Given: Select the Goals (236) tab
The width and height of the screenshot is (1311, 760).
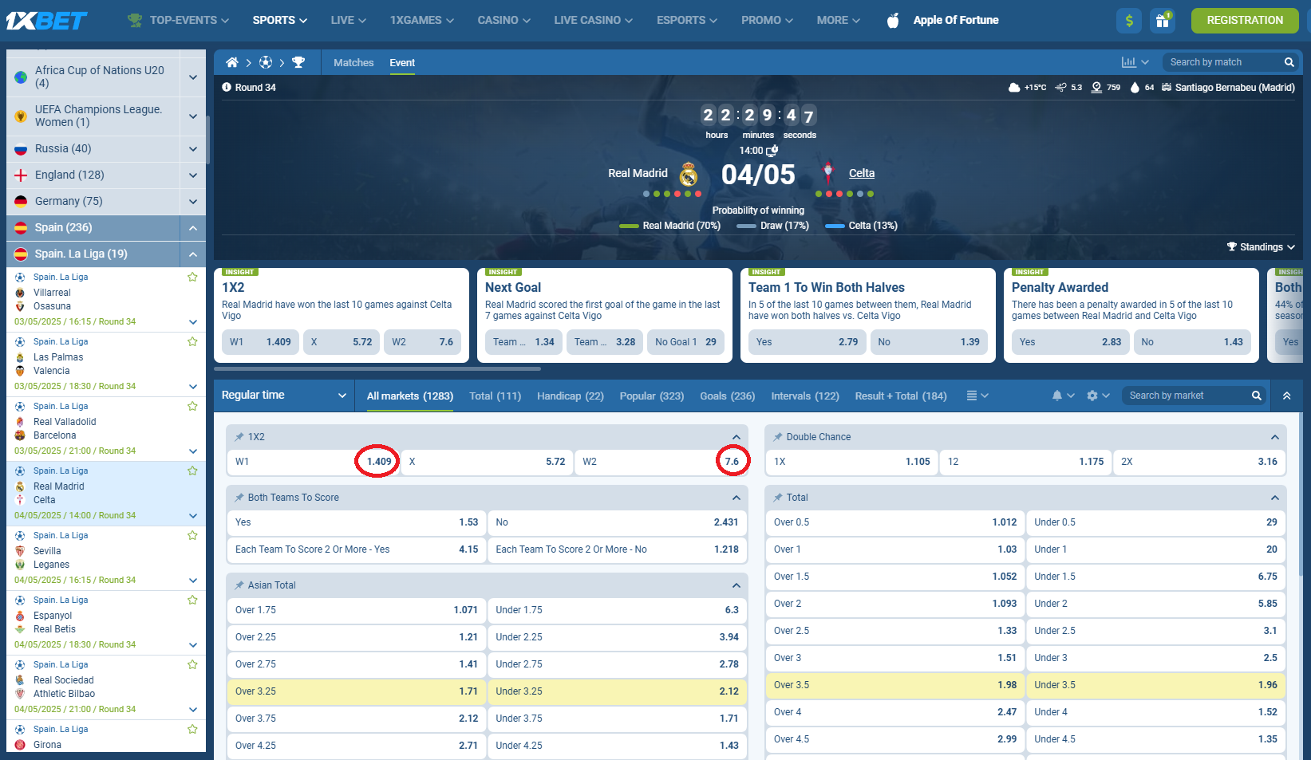Looking at the screenshot, I should (727, 396).
